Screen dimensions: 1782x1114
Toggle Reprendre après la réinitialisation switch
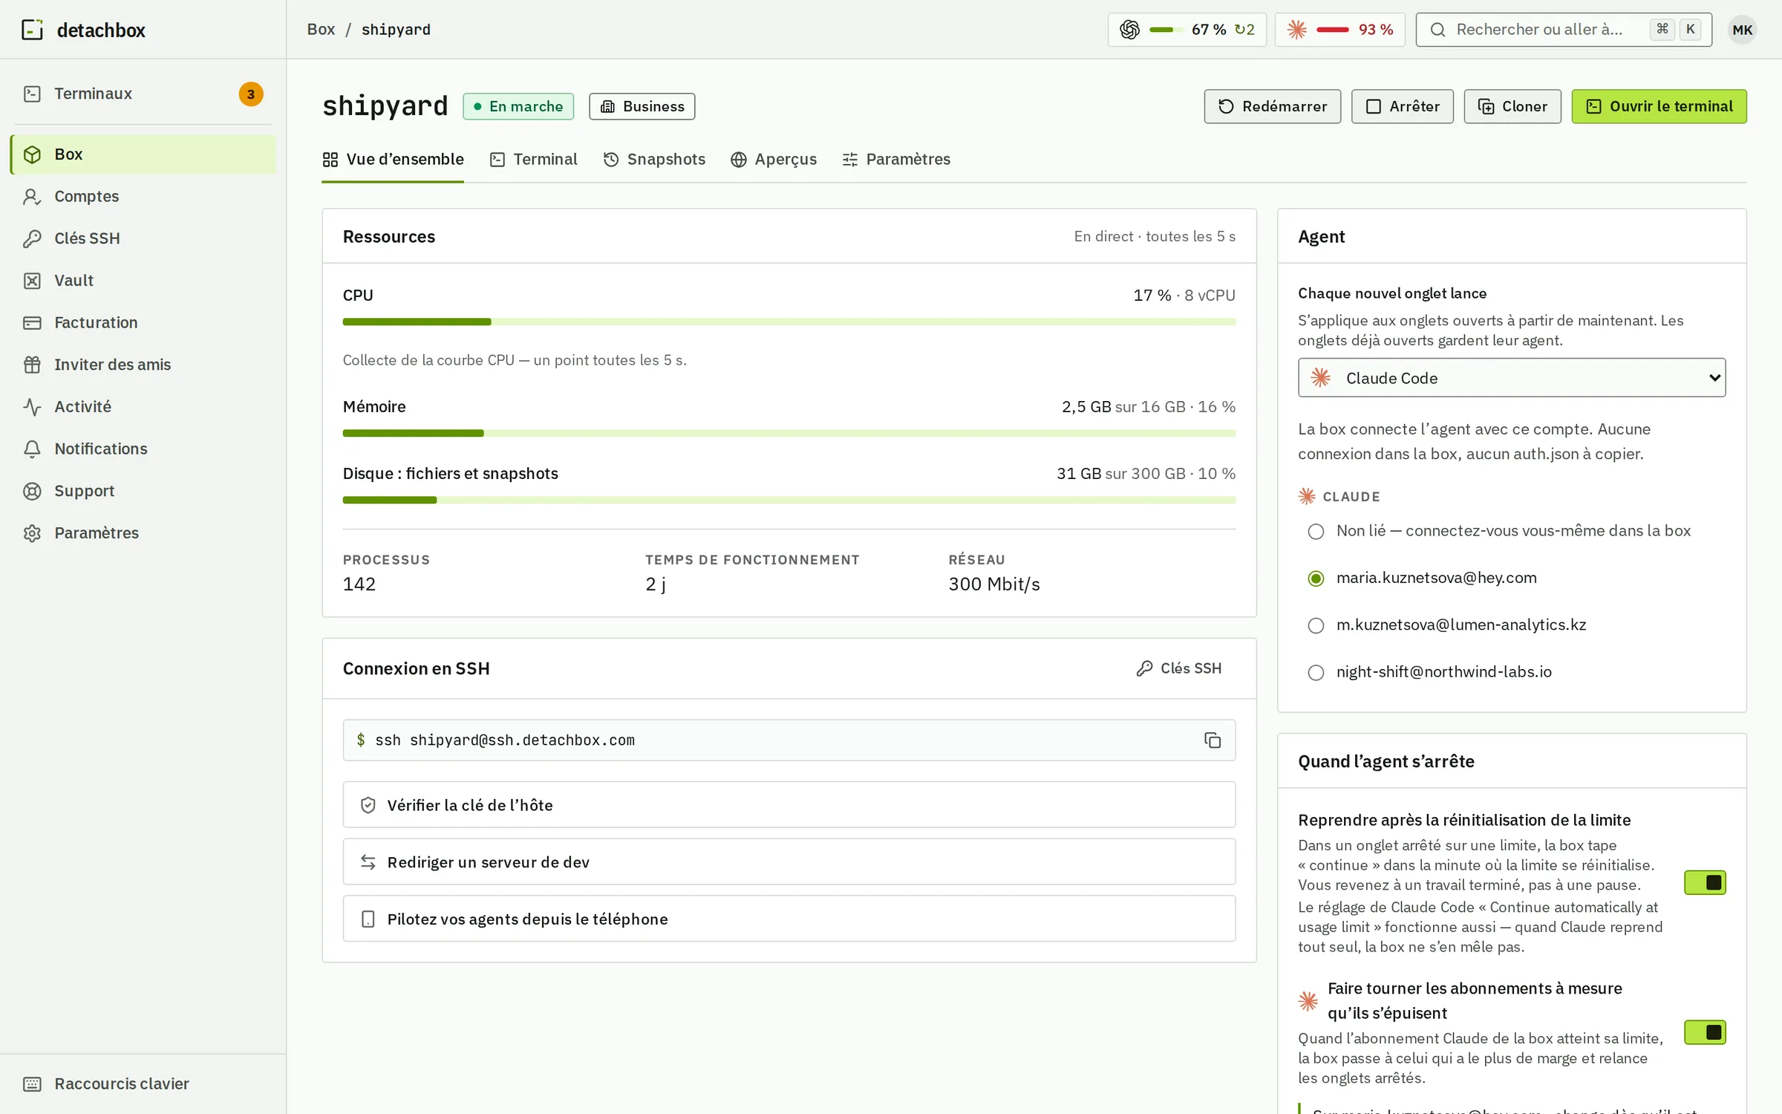(x=1705, y=882)
